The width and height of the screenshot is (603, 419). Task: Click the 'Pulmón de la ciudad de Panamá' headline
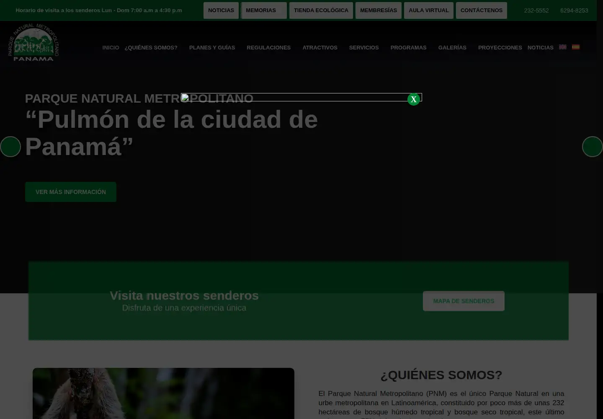click(x=171, y=133)
